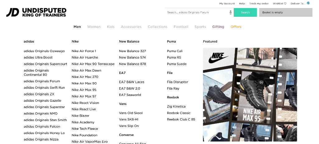Viewport: 319px width, 144px height.
Task: Click the Converse brand heading
Action: (126, 135)
